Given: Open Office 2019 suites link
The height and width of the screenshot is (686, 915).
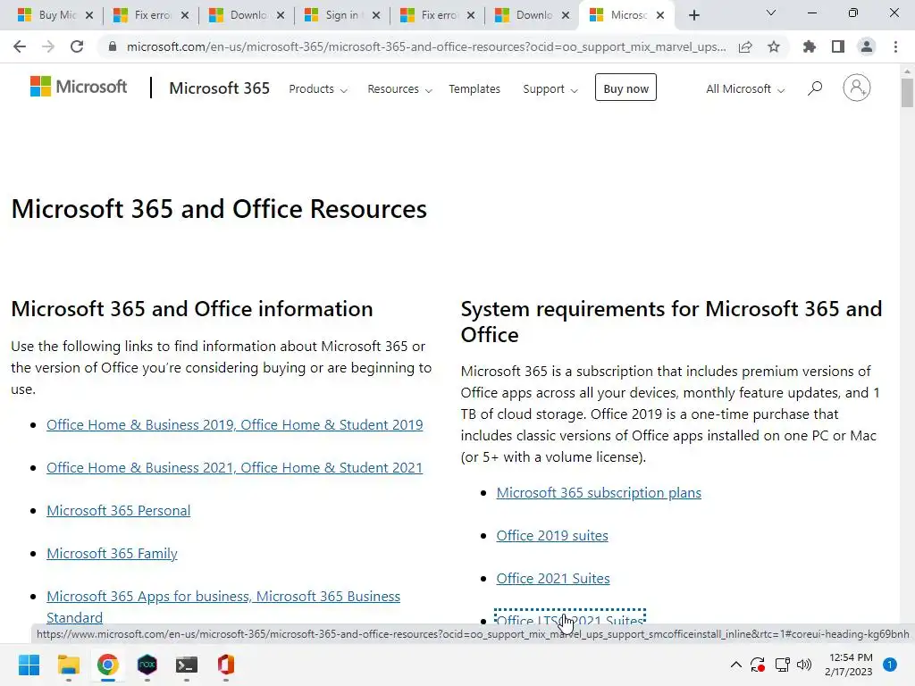Looking at the screenshot, I should [x=552, y=536].
